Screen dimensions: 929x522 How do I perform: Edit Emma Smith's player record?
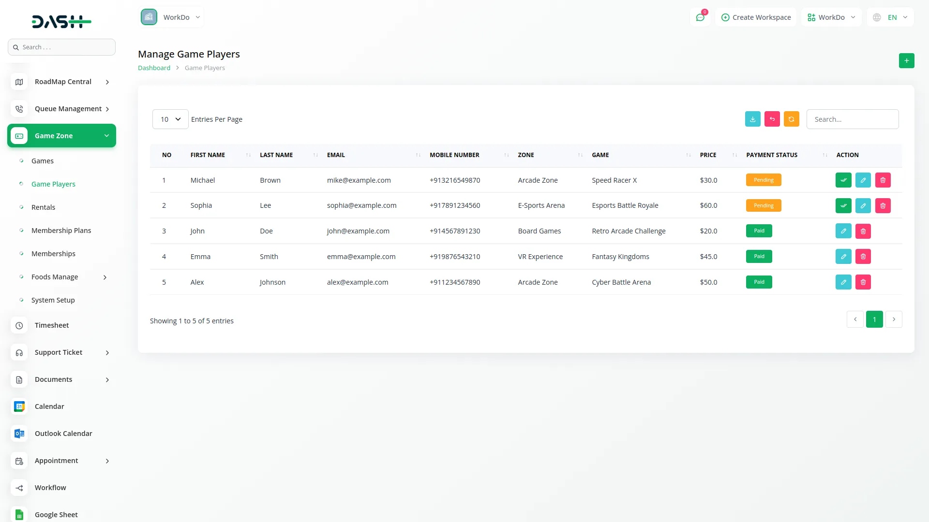[843, 257]
